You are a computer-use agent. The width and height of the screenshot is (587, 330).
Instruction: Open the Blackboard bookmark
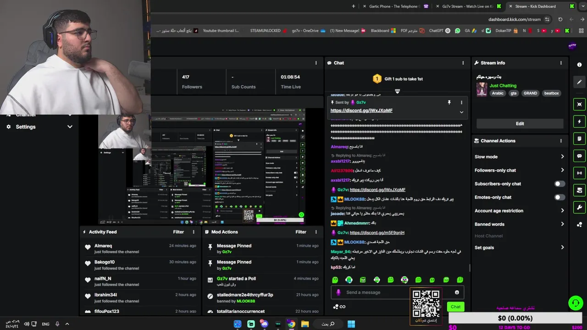383,31
